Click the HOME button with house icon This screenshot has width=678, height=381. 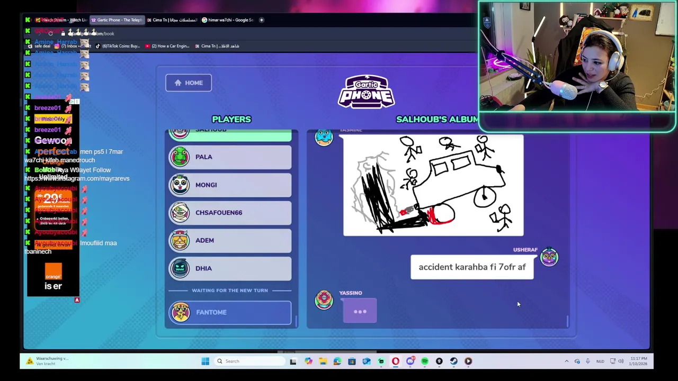click(188, 83)
